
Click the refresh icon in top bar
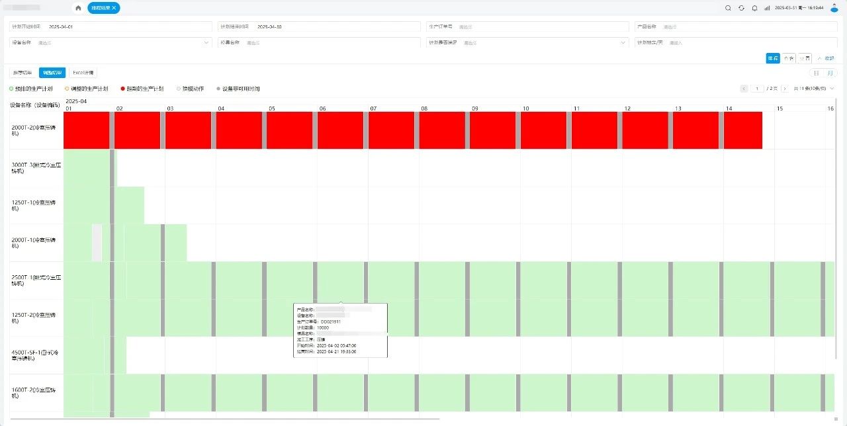click(741, 8)
